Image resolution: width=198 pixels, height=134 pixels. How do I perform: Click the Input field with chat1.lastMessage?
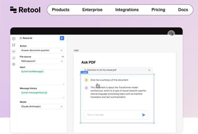pyautogui.click(x=42, y=77)
